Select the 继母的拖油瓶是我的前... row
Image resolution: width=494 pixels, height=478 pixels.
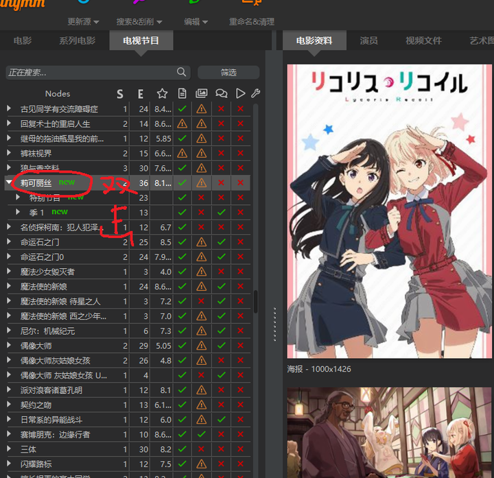[x=128, y=139]
